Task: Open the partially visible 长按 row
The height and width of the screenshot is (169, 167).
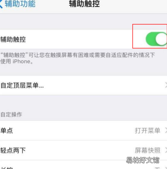Action: (83, 165)
